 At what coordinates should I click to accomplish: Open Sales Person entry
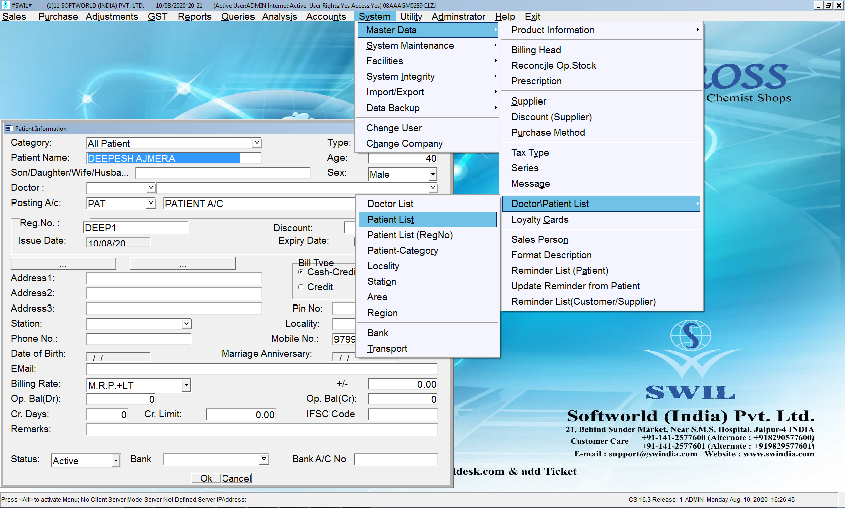(x=601, y=239)
